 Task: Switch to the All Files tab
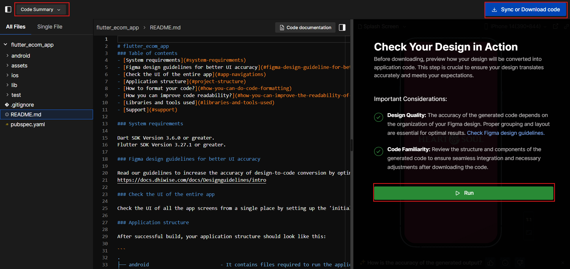[16, 27]
